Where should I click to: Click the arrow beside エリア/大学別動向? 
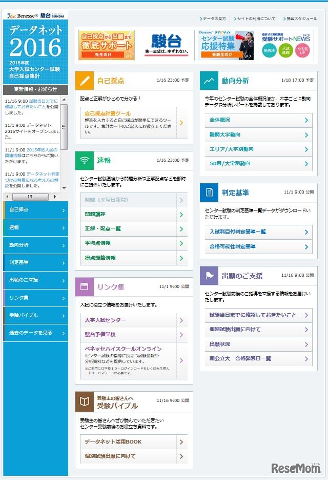(x=306, y=149)
